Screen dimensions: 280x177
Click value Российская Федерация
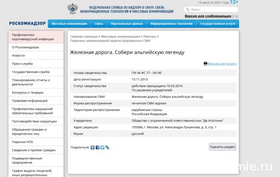pos(149,114)
